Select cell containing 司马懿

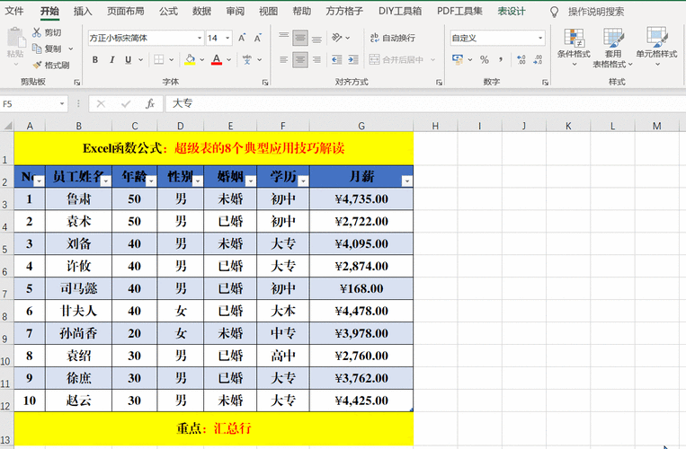79,288
